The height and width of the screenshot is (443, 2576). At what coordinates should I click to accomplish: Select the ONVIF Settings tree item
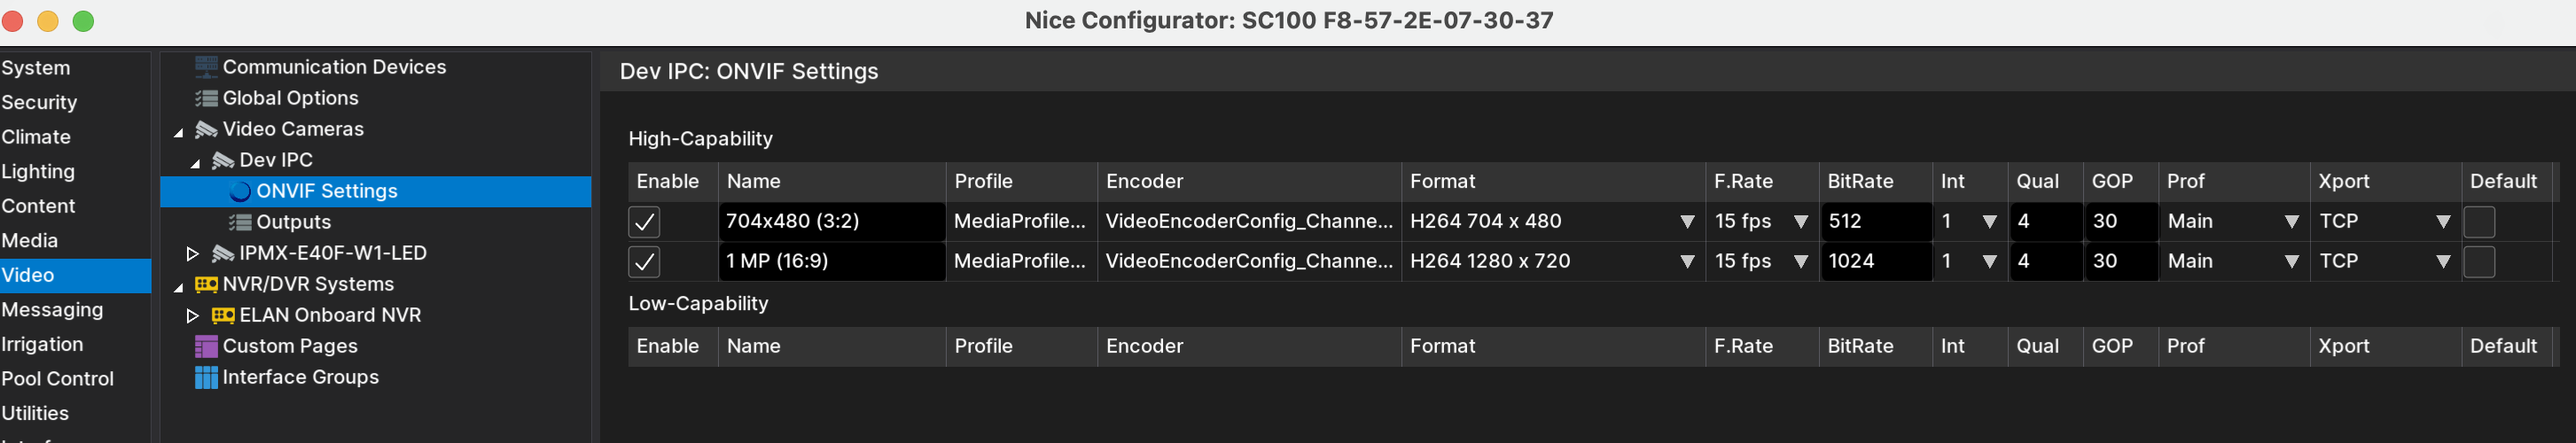[x=326, y=191]
